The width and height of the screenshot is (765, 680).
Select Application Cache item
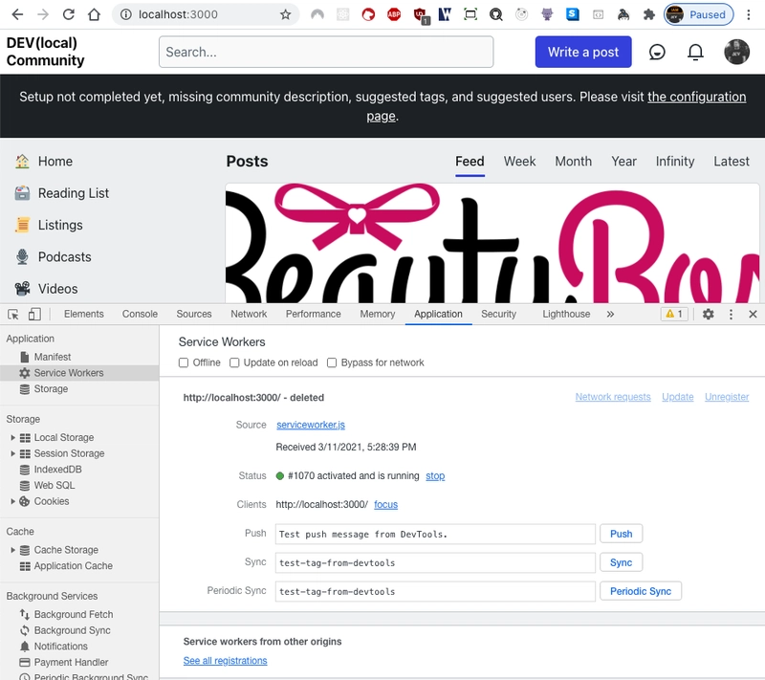click(74, 566)
